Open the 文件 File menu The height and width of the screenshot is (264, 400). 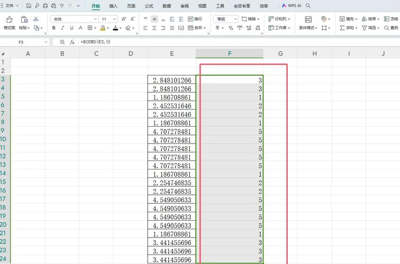point(10,6)
